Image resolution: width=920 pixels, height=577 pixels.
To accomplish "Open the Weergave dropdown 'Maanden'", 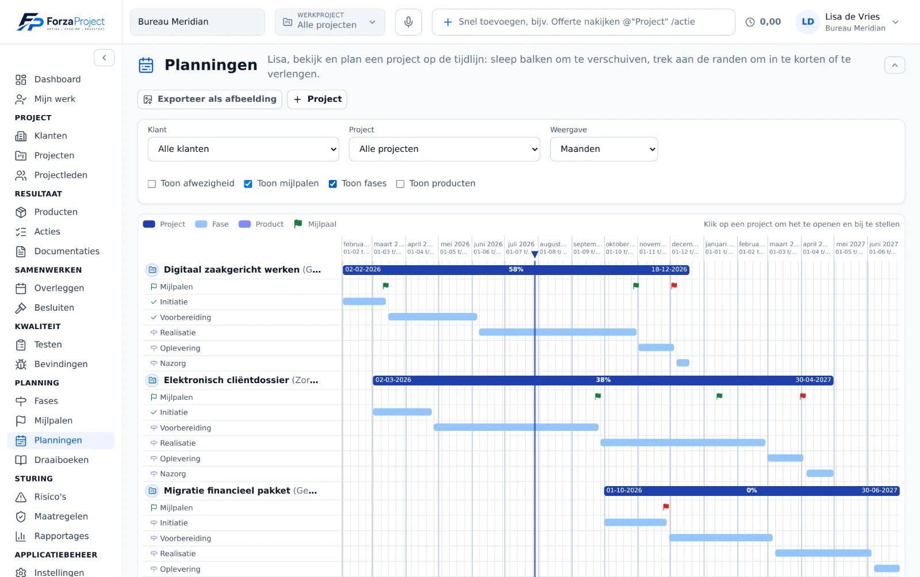I will 604,149.
